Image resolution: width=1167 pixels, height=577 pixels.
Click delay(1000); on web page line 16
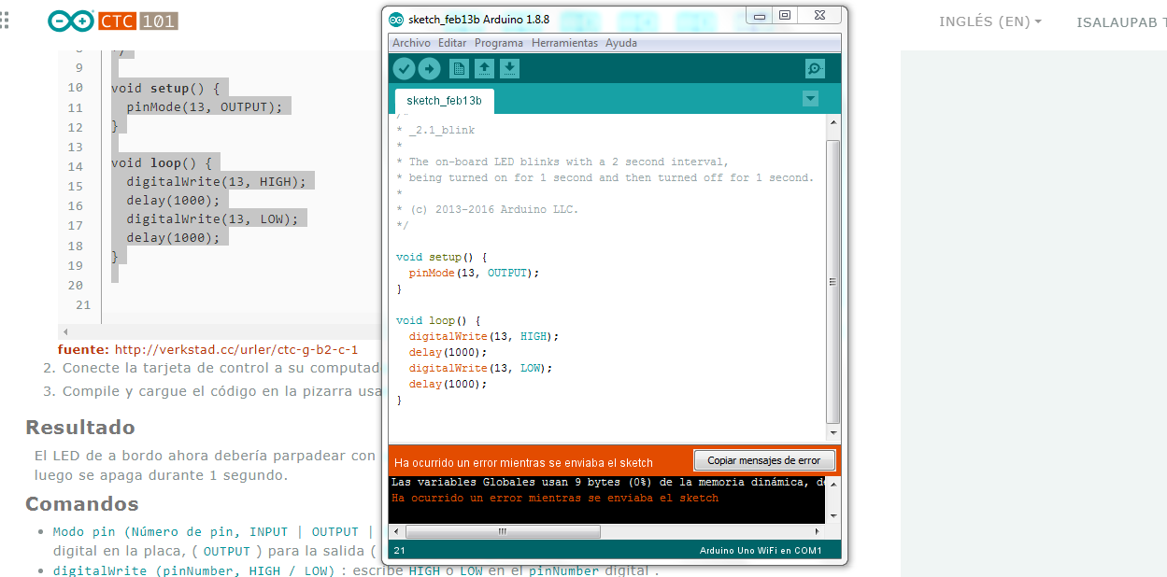[x=173, y=200]
